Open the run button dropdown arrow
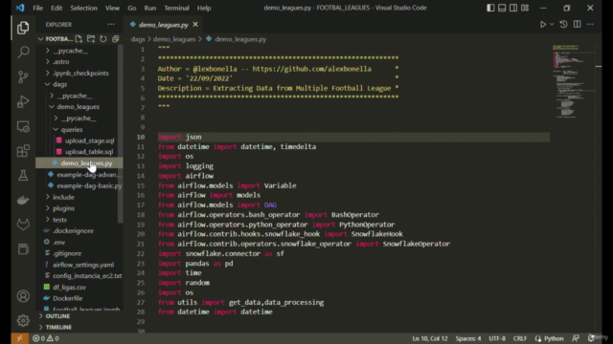Image resolution: width=613 pixels, height=344 pixels. [552, 24]
